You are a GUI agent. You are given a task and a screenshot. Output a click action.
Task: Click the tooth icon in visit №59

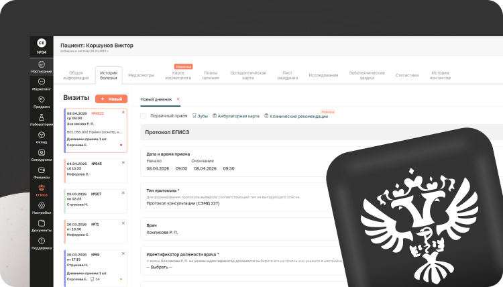pyautogui.click(x=93, y=280)
